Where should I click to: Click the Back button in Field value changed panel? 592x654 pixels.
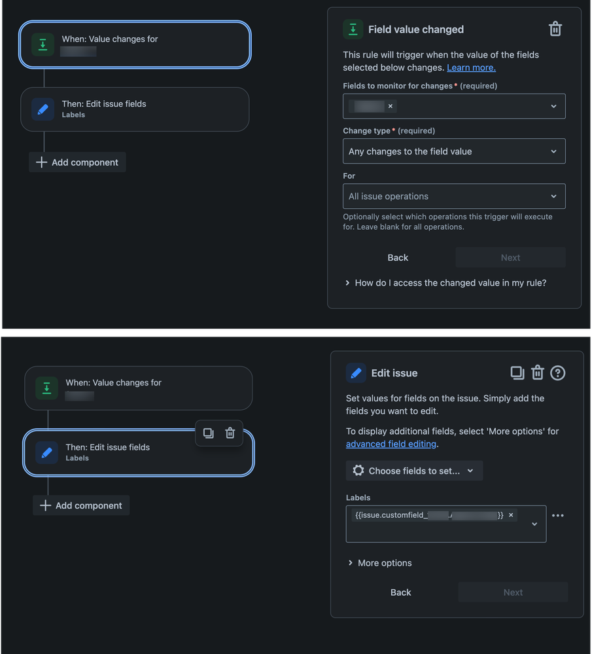tap(398, 257)
